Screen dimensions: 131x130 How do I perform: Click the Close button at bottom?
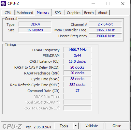click(x=117, y=126)
